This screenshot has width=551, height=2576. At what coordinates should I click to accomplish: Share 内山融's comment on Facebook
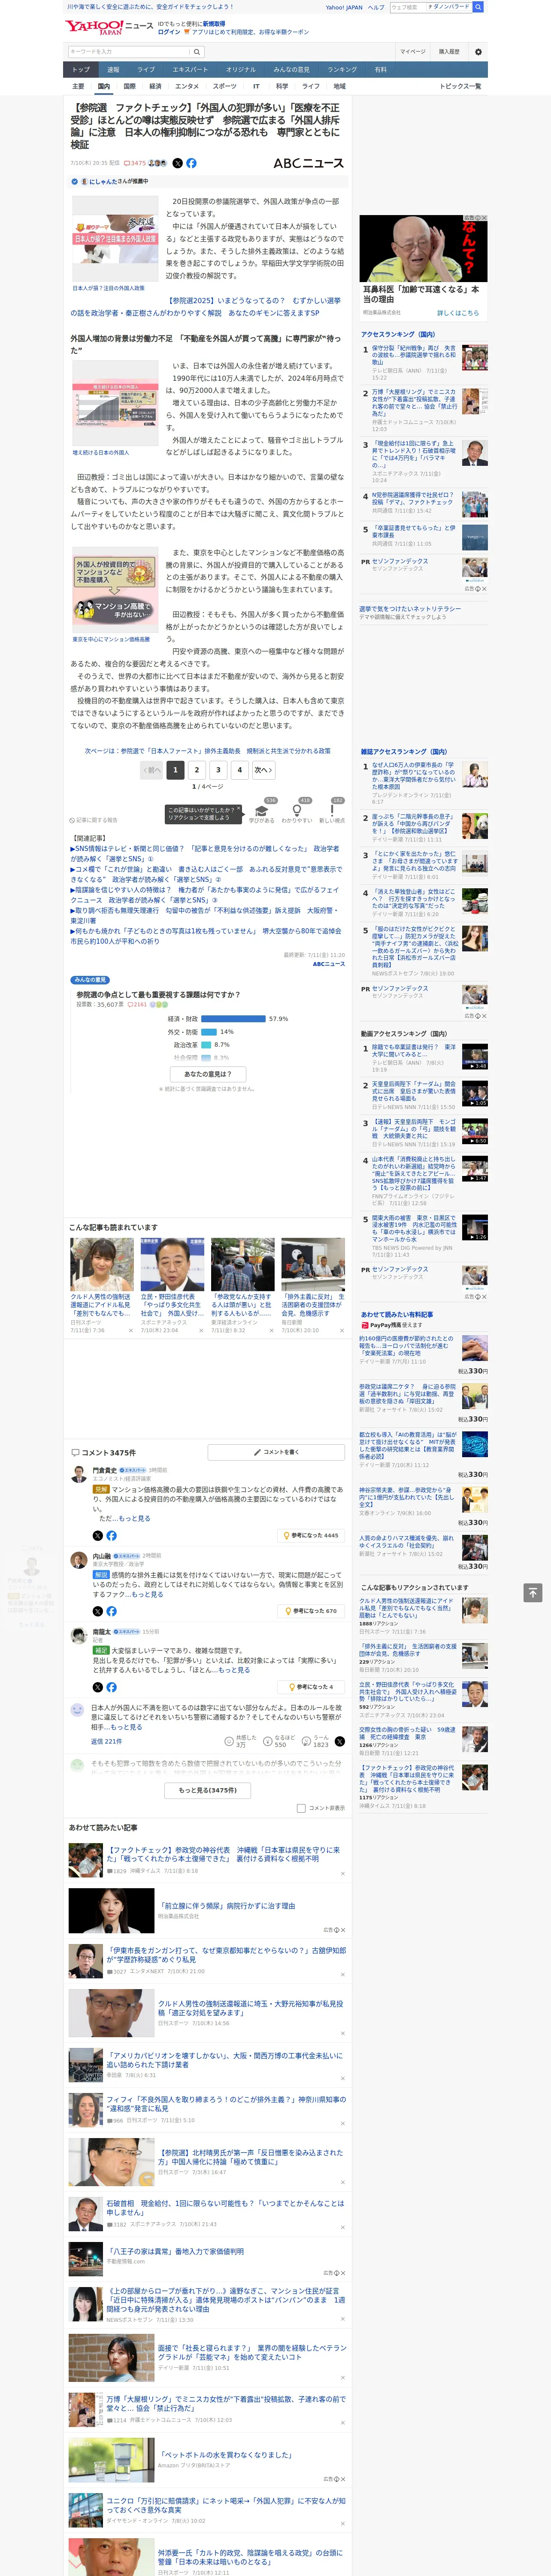coord(111,1611)
